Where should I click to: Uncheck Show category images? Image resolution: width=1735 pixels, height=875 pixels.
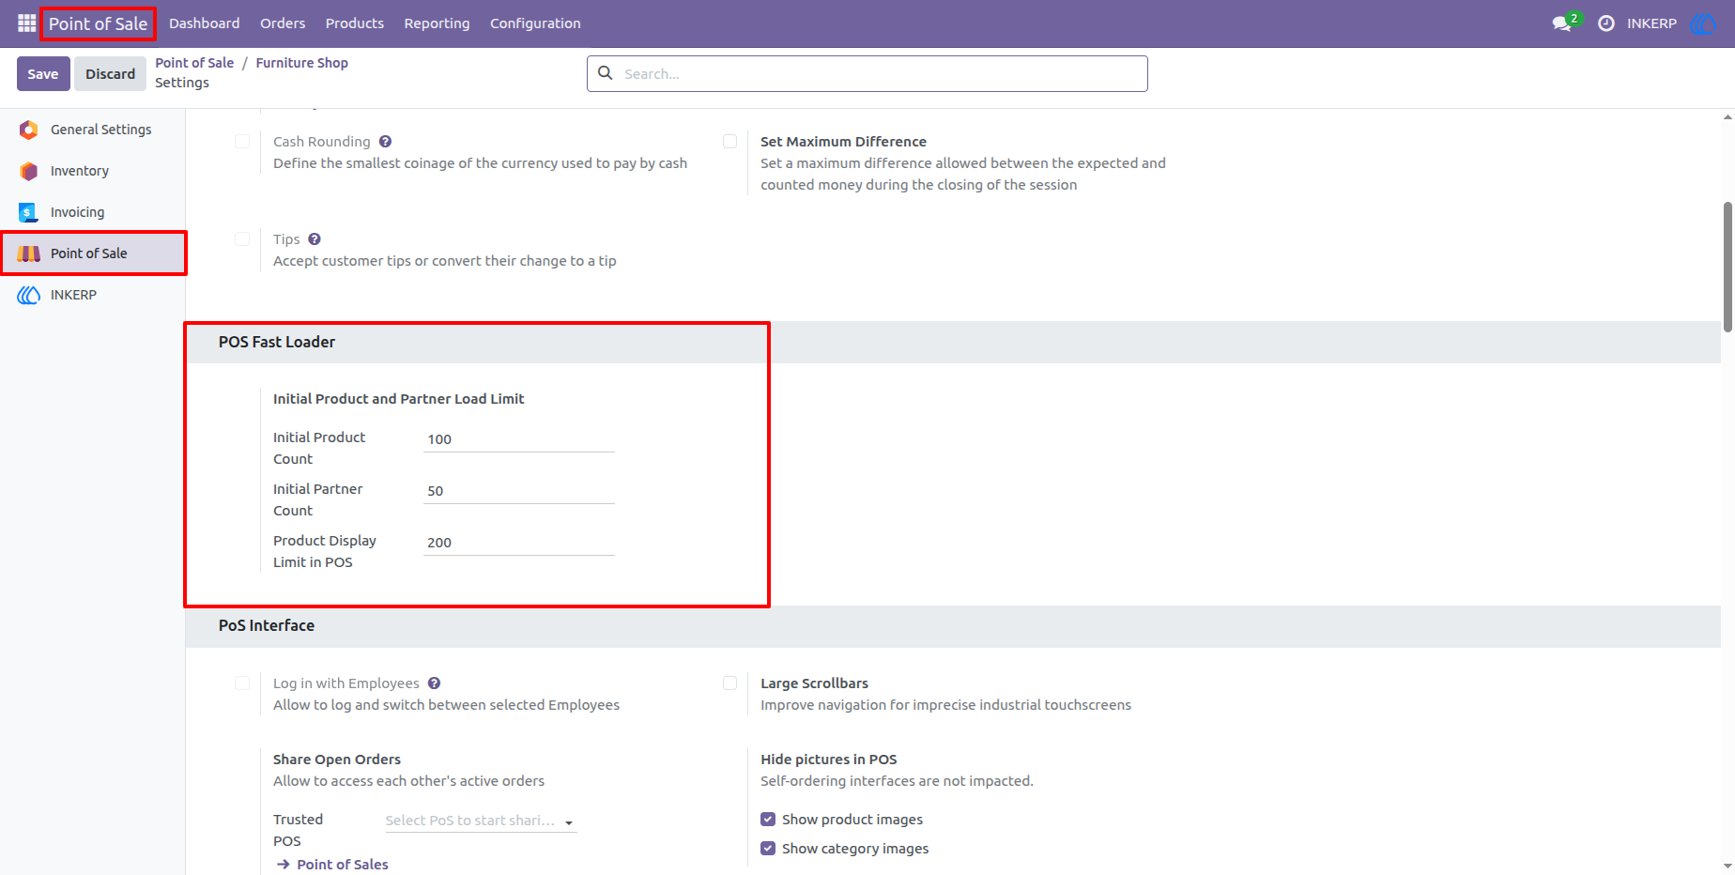[x=768, y=849]
